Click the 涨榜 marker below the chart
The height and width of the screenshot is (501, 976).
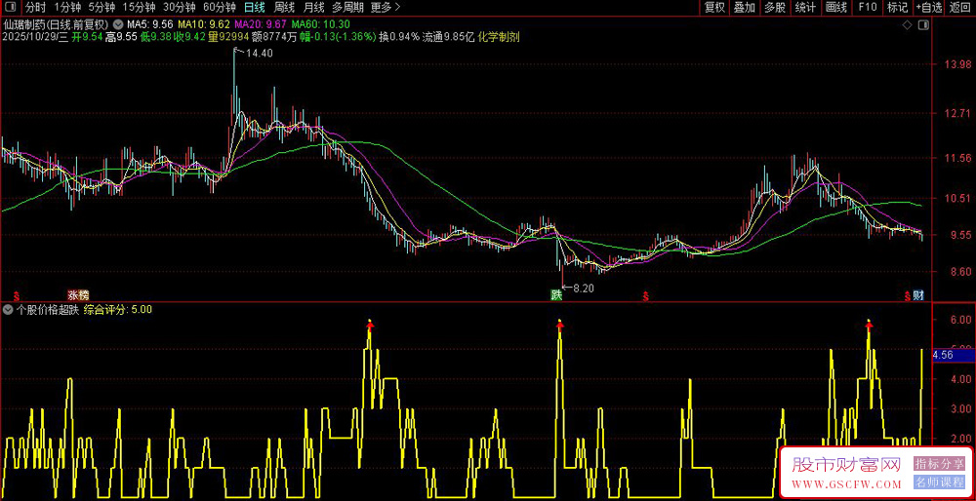click(77, 294)
